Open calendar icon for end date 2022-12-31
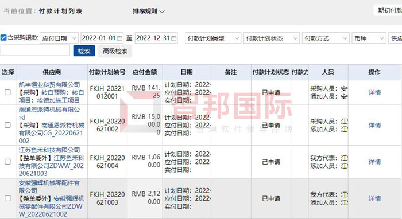The height and width of the screenshot is (219, 402). (x=173, y=38)
